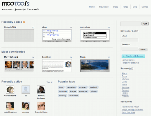Click the GO search button

[x=145, y=24]
